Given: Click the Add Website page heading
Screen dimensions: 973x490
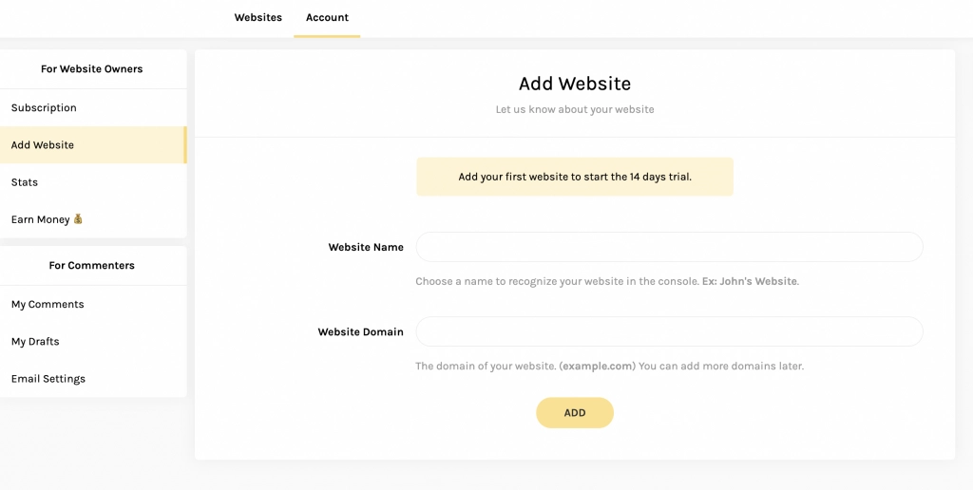Looking at the screenshot, I should pyautogui.click(x=575, y=84).
